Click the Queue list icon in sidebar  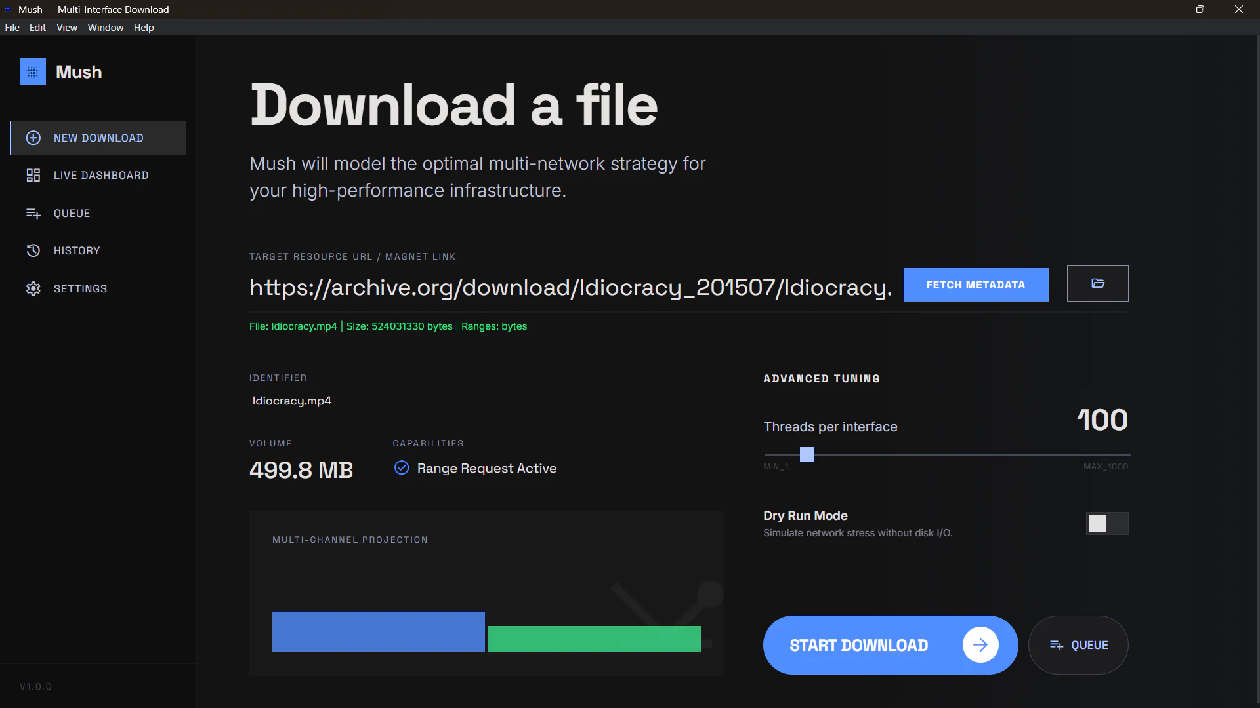coord(33,213)
